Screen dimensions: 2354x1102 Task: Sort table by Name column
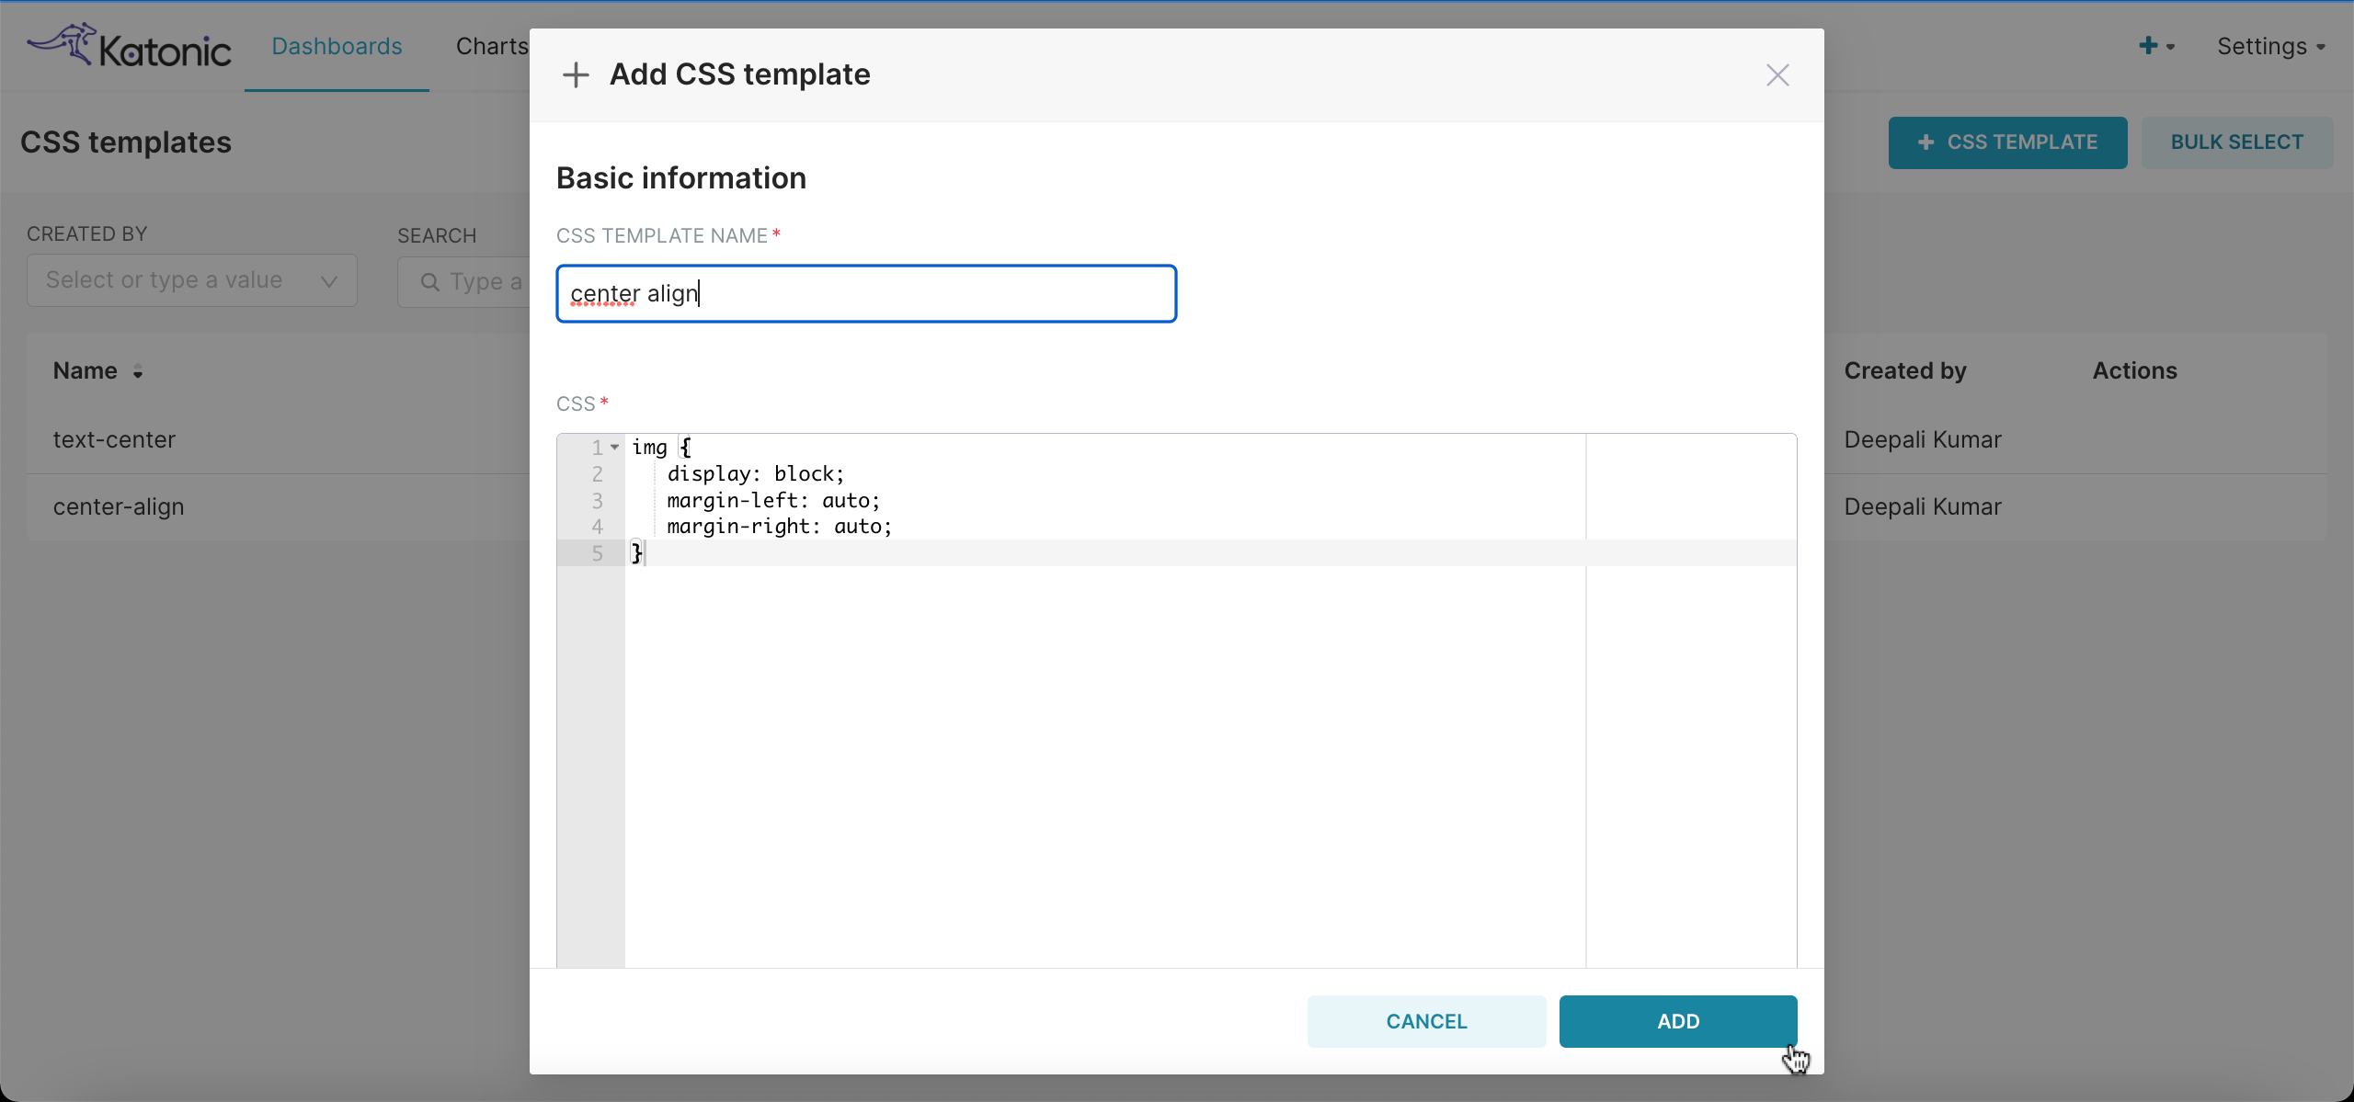(97, 370)
